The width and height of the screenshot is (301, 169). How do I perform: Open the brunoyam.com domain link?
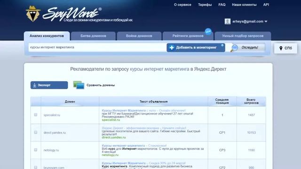click(54, 168)
